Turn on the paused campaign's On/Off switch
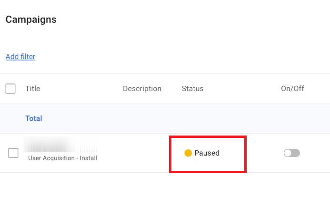 click(291, 153)
